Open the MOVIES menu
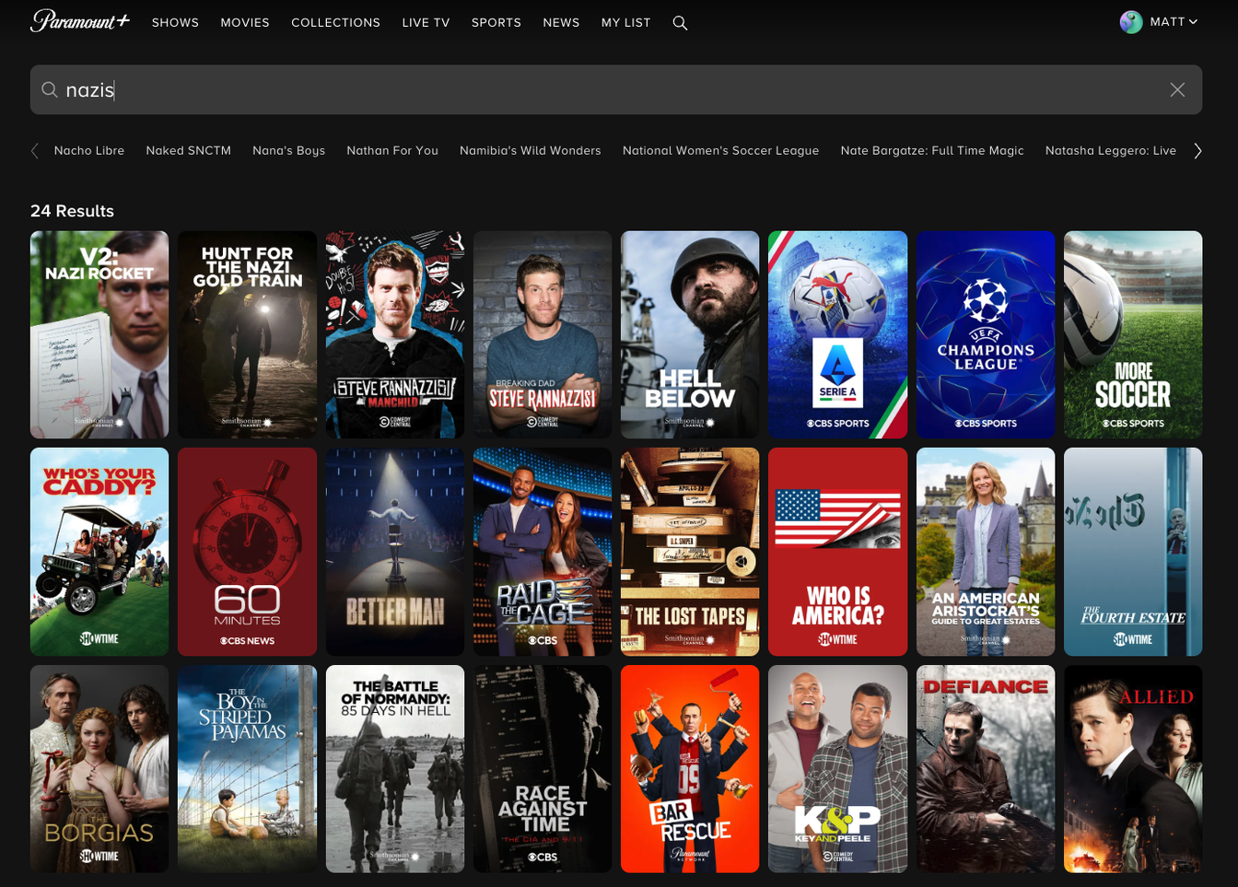 pyautogui.click(x=245, y=22)
